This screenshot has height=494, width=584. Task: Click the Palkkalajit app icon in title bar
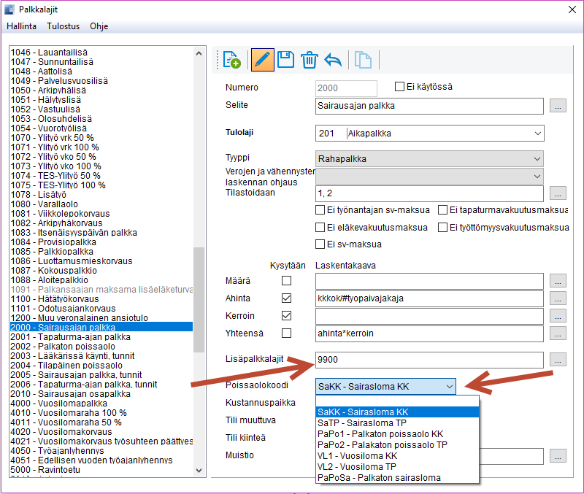pyautogui.click(x=9, y=9)
